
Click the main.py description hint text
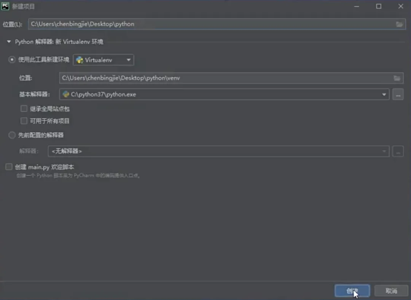click(x=78, y=175)
